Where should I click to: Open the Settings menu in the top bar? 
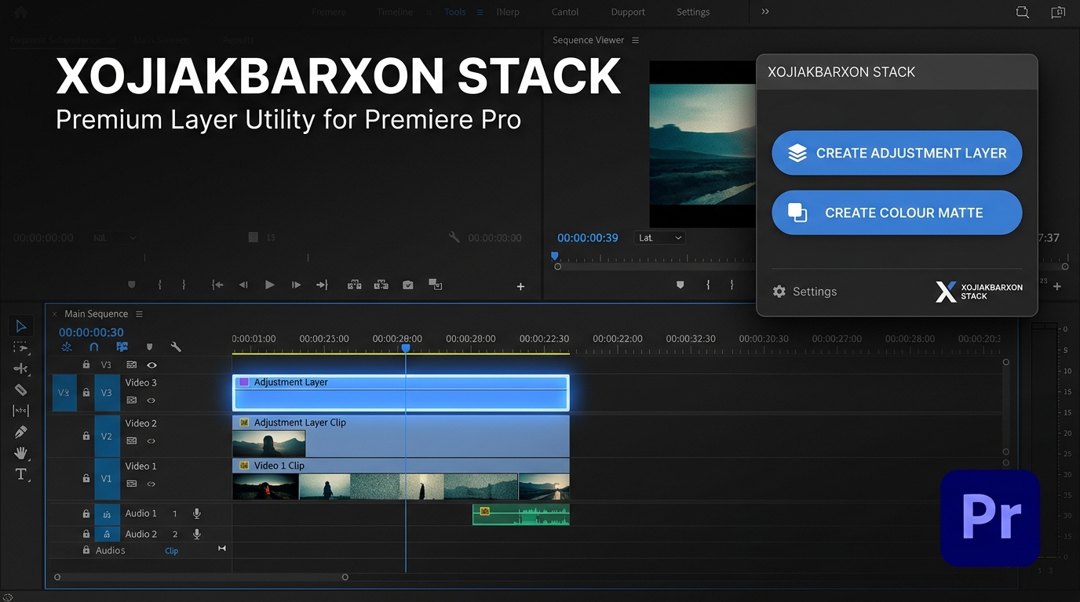(693, 12)
